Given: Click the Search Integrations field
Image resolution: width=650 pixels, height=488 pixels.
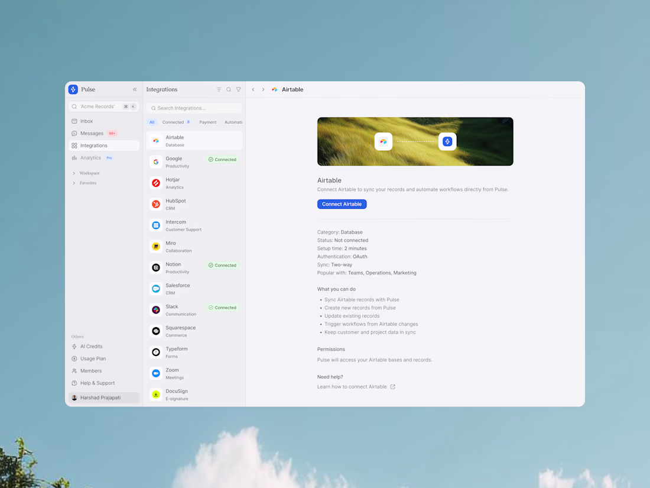Looking at the screenshot, I should pyautogui.click(x=194, y=108).
